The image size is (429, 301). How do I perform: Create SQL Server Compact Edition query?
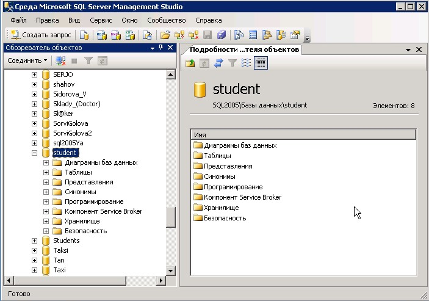click(x=147, y=35)
